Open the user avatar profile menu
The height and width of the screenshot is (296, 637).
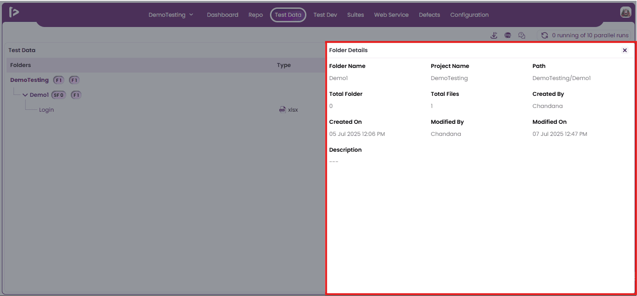[x=626, y=13]
